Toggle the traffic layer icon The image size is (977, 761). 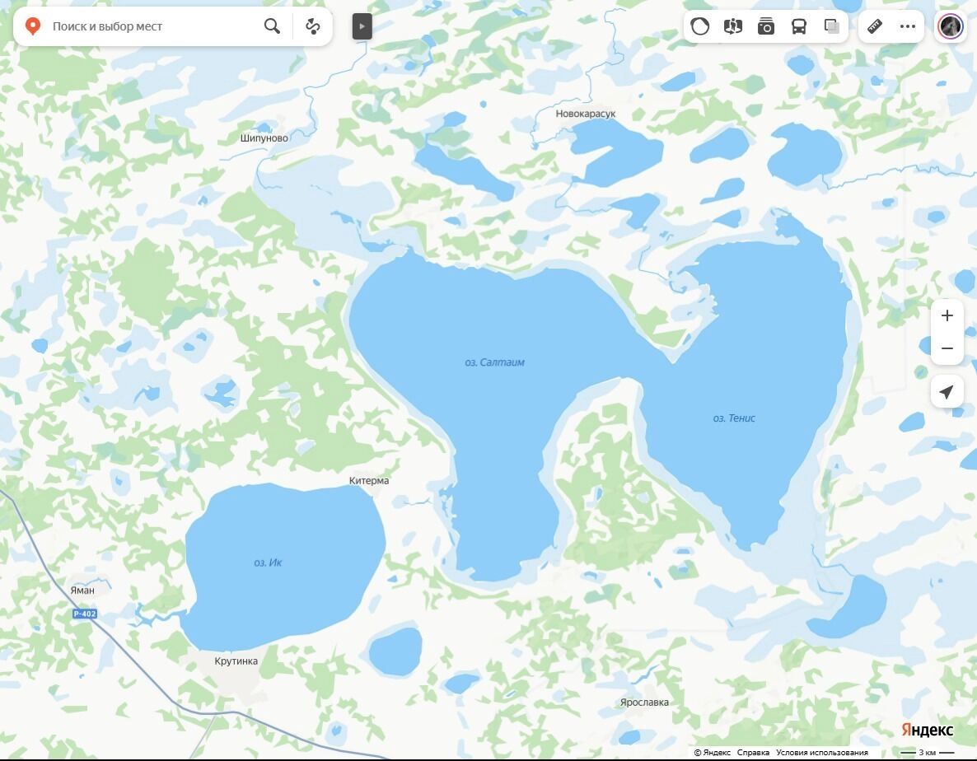[699, 26]
